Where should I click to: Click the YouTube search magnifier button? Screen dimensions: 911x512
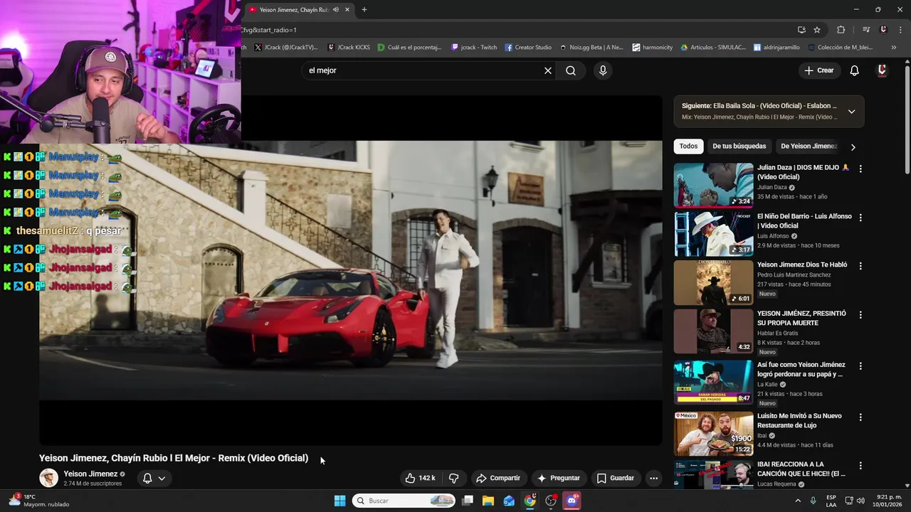pyautogui.click(x=571, y=70)
